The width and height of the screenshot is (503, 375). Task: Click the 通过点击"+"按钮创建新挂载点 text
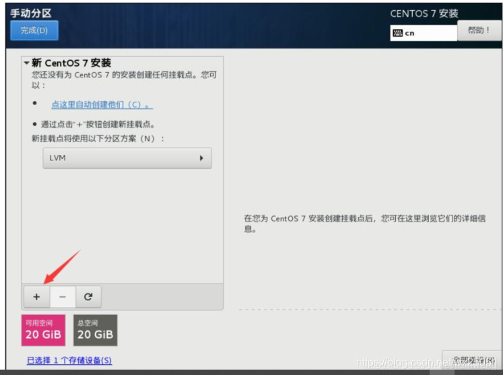point(98,124)
